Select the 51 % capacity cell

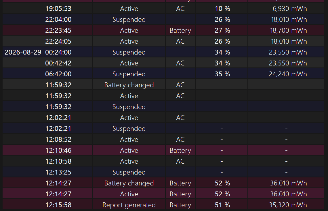tap(222, 205)
